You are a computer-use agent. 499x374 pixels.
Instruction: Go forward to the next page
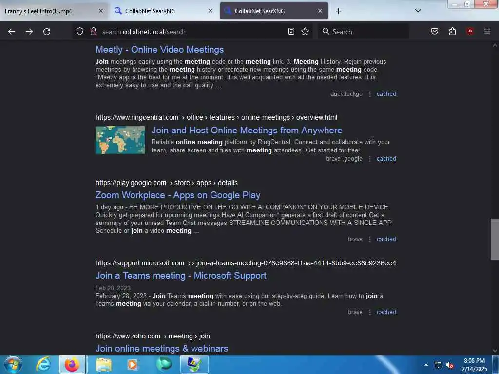pyautogui.click(x=29, y=32)
